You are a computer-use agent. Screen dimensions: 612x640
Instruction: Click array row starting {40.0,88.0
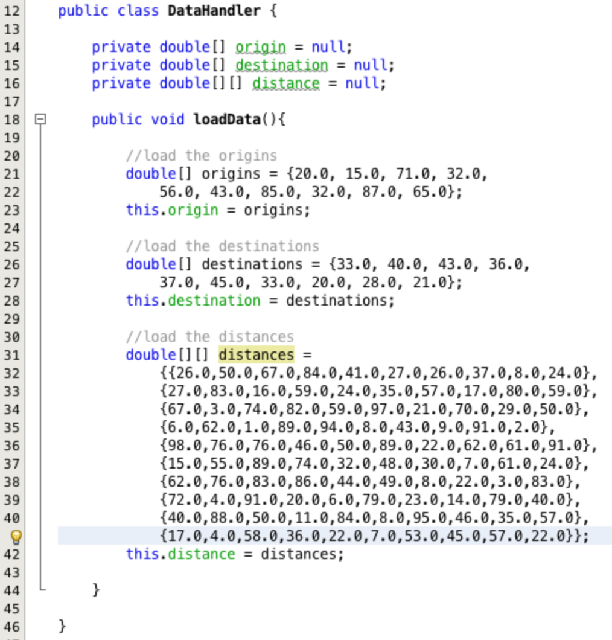374,518
